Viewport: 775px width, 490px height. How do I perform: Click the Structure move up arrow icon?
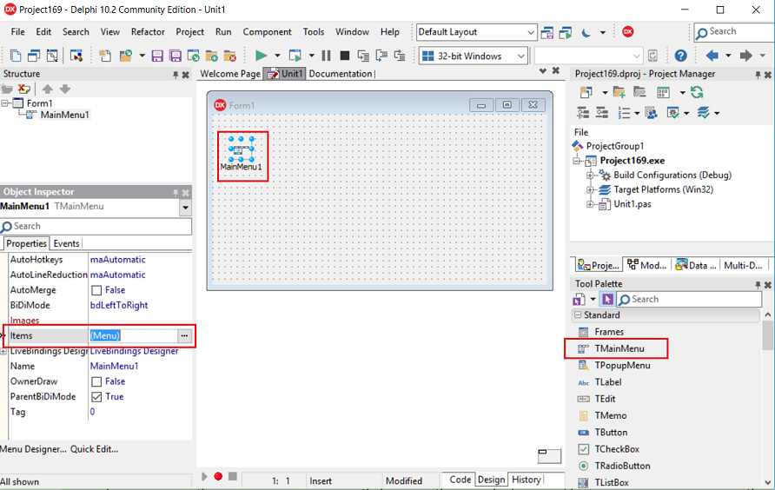pos(48,89)
